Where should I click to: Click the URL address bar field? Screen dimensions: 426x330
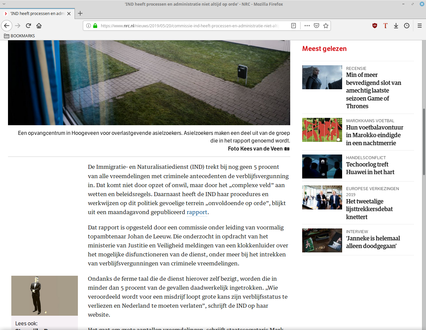tap(190, 26)
